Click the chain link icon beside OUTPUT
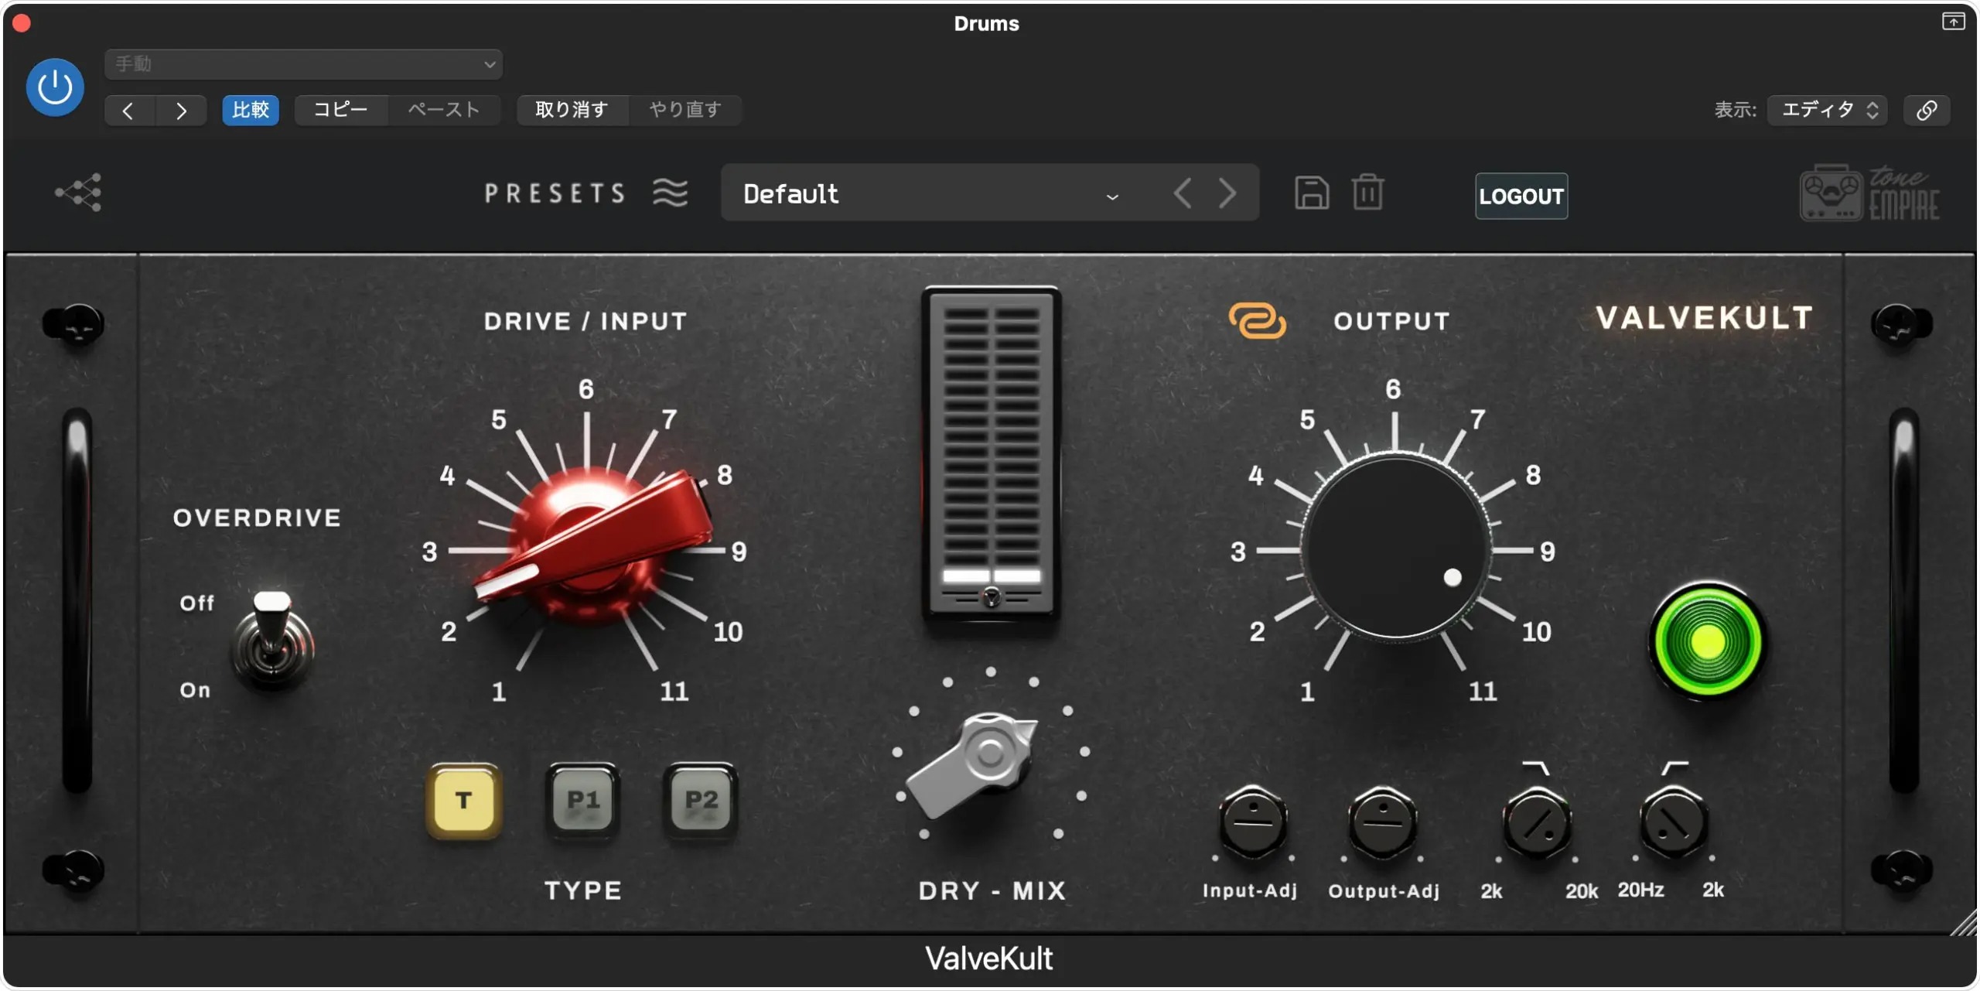Image resolution: width=1980 pixels, height=991 pixels. click(1255, 320)
